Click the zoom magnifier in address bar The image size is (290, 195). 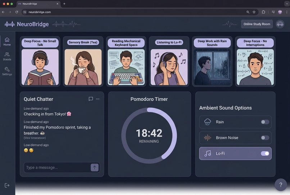click(x=248, y=12)
